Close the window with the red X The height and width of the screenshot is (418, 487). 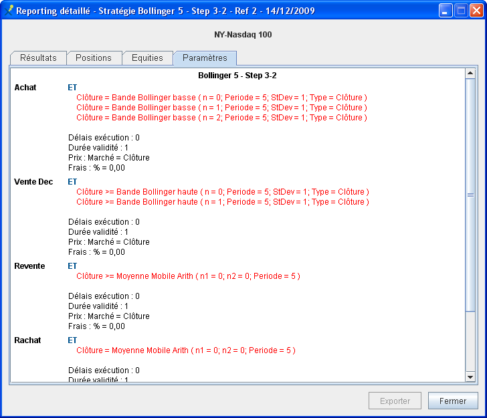[x=476, y=11]
